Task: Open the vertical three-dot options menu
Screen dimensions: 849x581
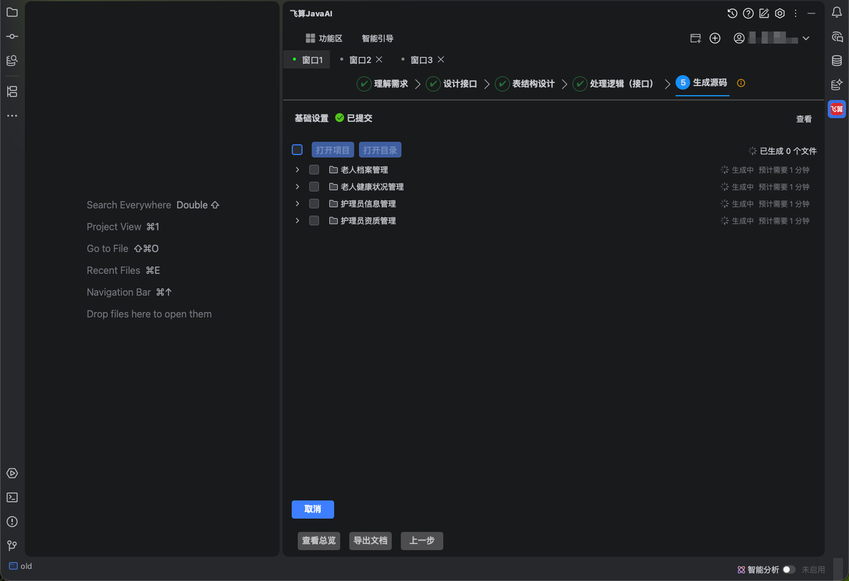Action: pos(796,13)
